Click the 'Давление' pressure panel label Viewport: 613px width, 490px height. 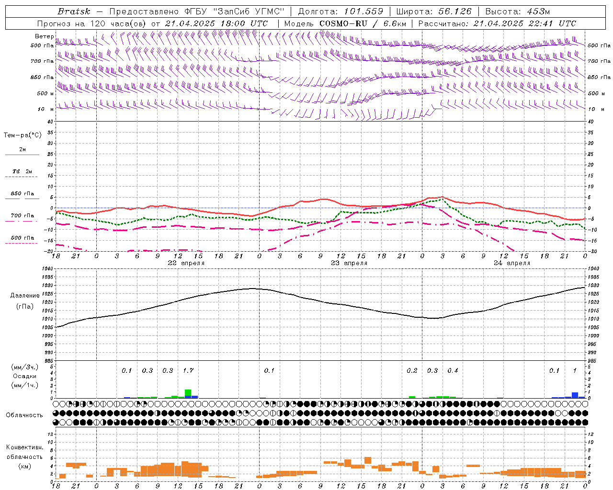point(24,296)
